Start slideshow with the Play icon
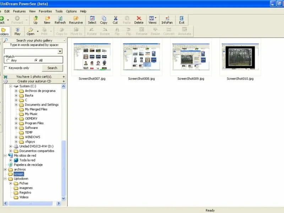This screenshot has height=213, width=284. 17,31
